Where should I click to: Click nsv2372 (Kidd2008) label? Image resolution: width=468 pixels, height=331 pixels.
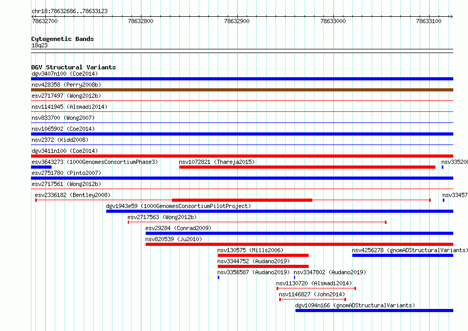(60, 140)
